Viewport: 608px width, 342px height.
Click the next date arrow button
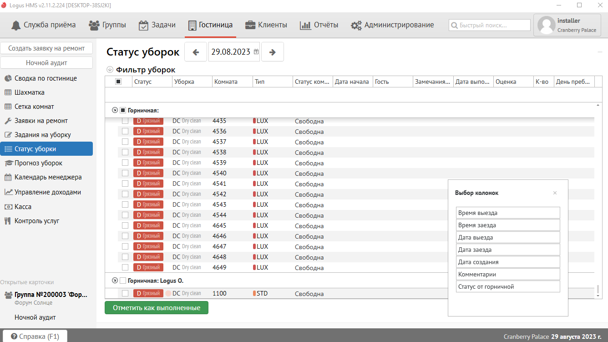click(273, 52)
